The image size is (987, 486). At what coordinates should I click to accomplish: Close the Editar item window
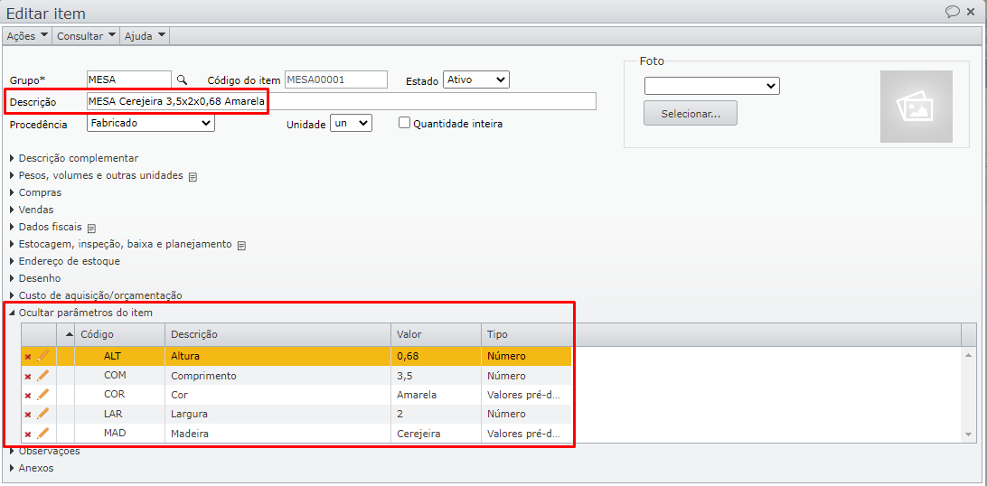click(x=970, y=12)
